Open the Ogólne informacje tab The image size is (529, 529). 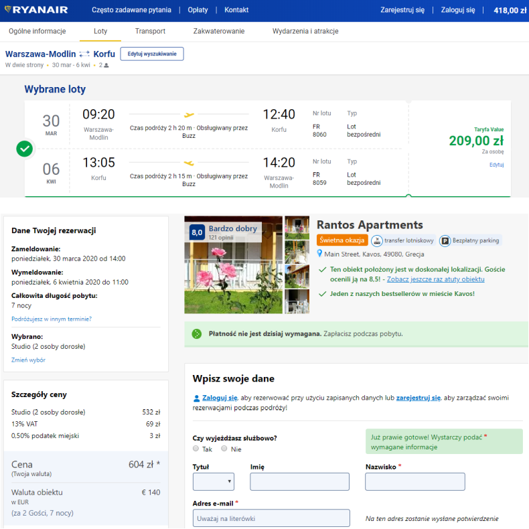click(x=37, y=31)
